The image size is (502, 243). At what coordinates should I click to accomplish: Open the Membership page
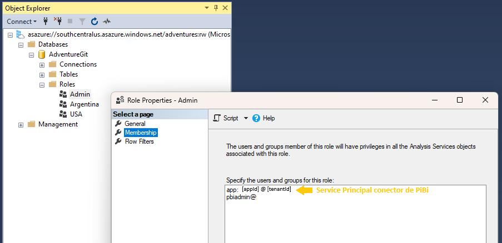tap(141, 133)
